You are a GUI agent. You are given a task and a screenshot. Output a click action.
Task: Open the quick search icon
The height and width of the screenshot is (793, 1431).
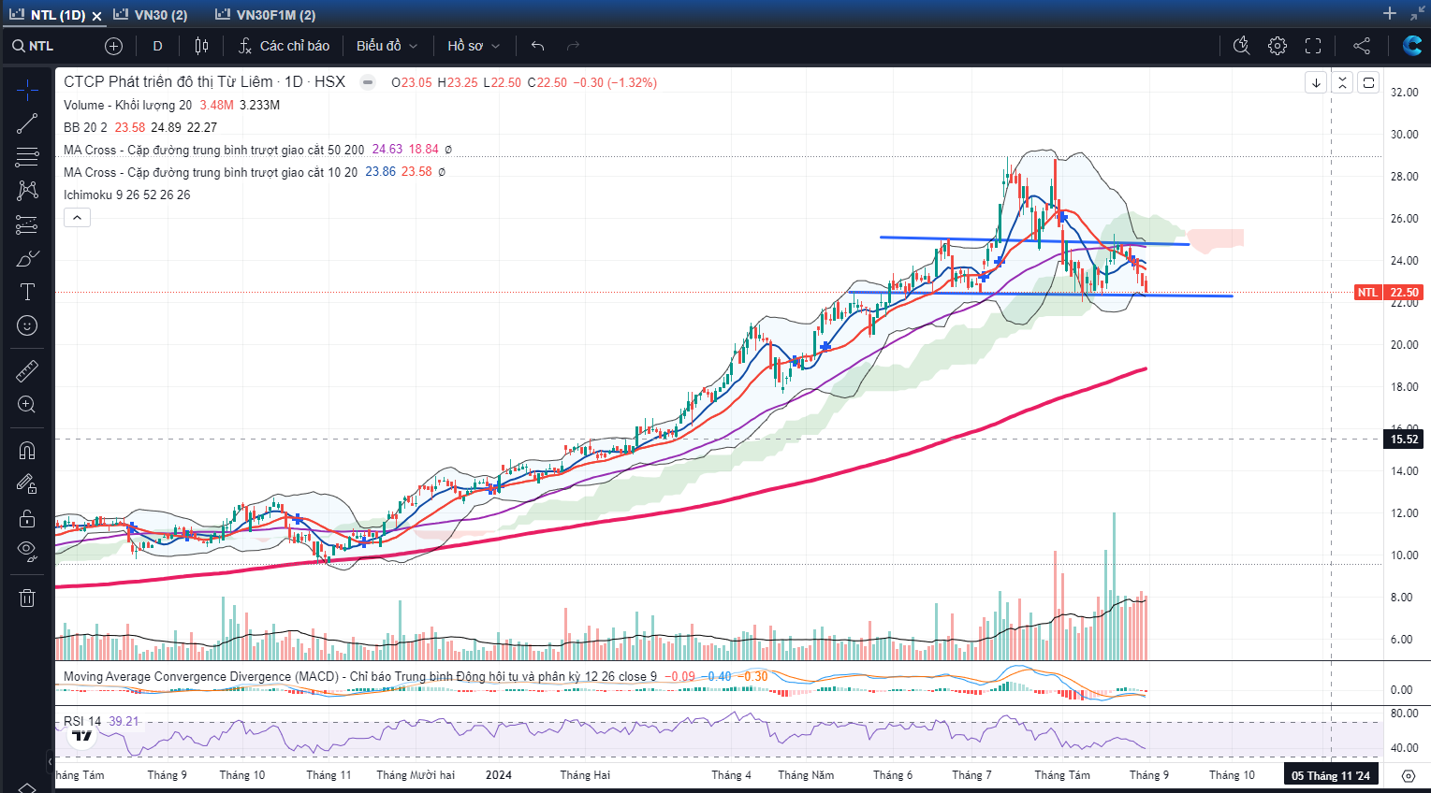click(1242, 46)
